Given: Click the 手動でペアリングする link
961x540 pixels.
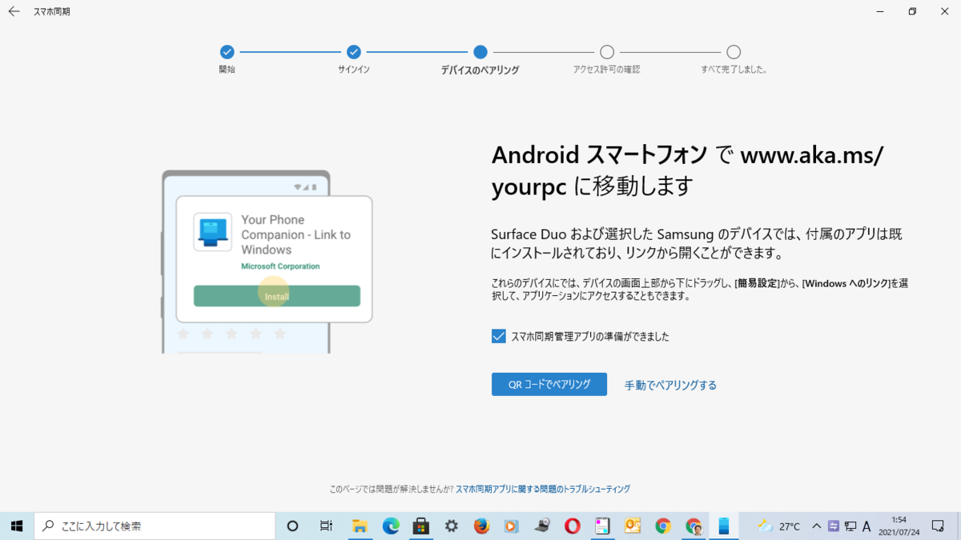Looking at the screenshot, I should (x=670, y=385).
